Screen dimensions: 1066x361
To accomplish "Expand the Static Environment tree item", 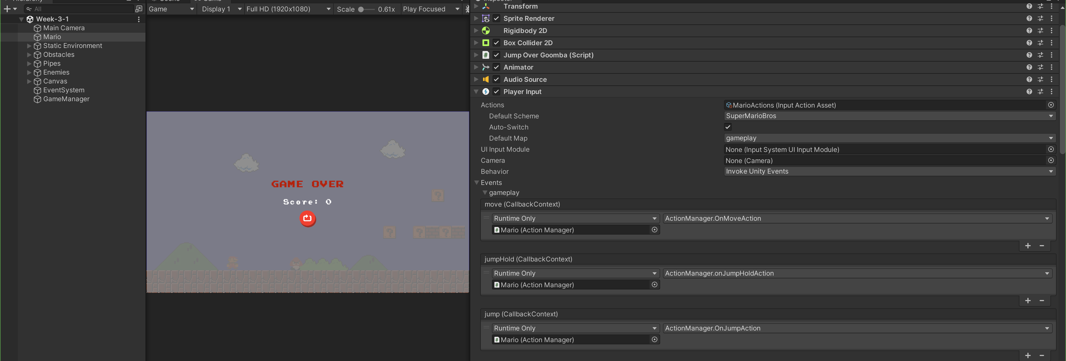I will pos(29,45).
